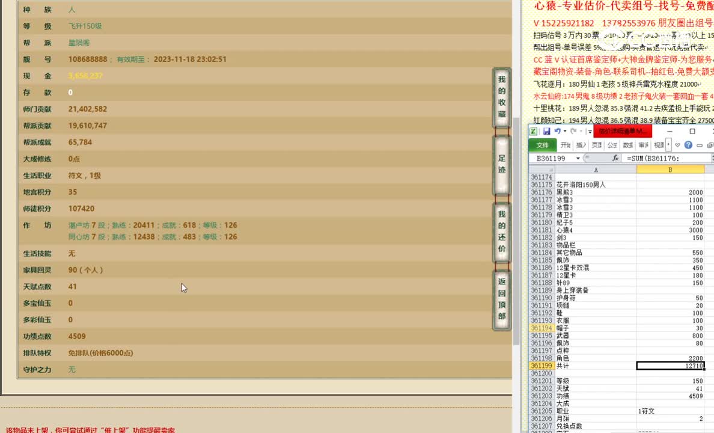The height and width of the screenshot is (433, 714).
Task: Click the Insert Function (fx) icon
Action: click(616, 158)
